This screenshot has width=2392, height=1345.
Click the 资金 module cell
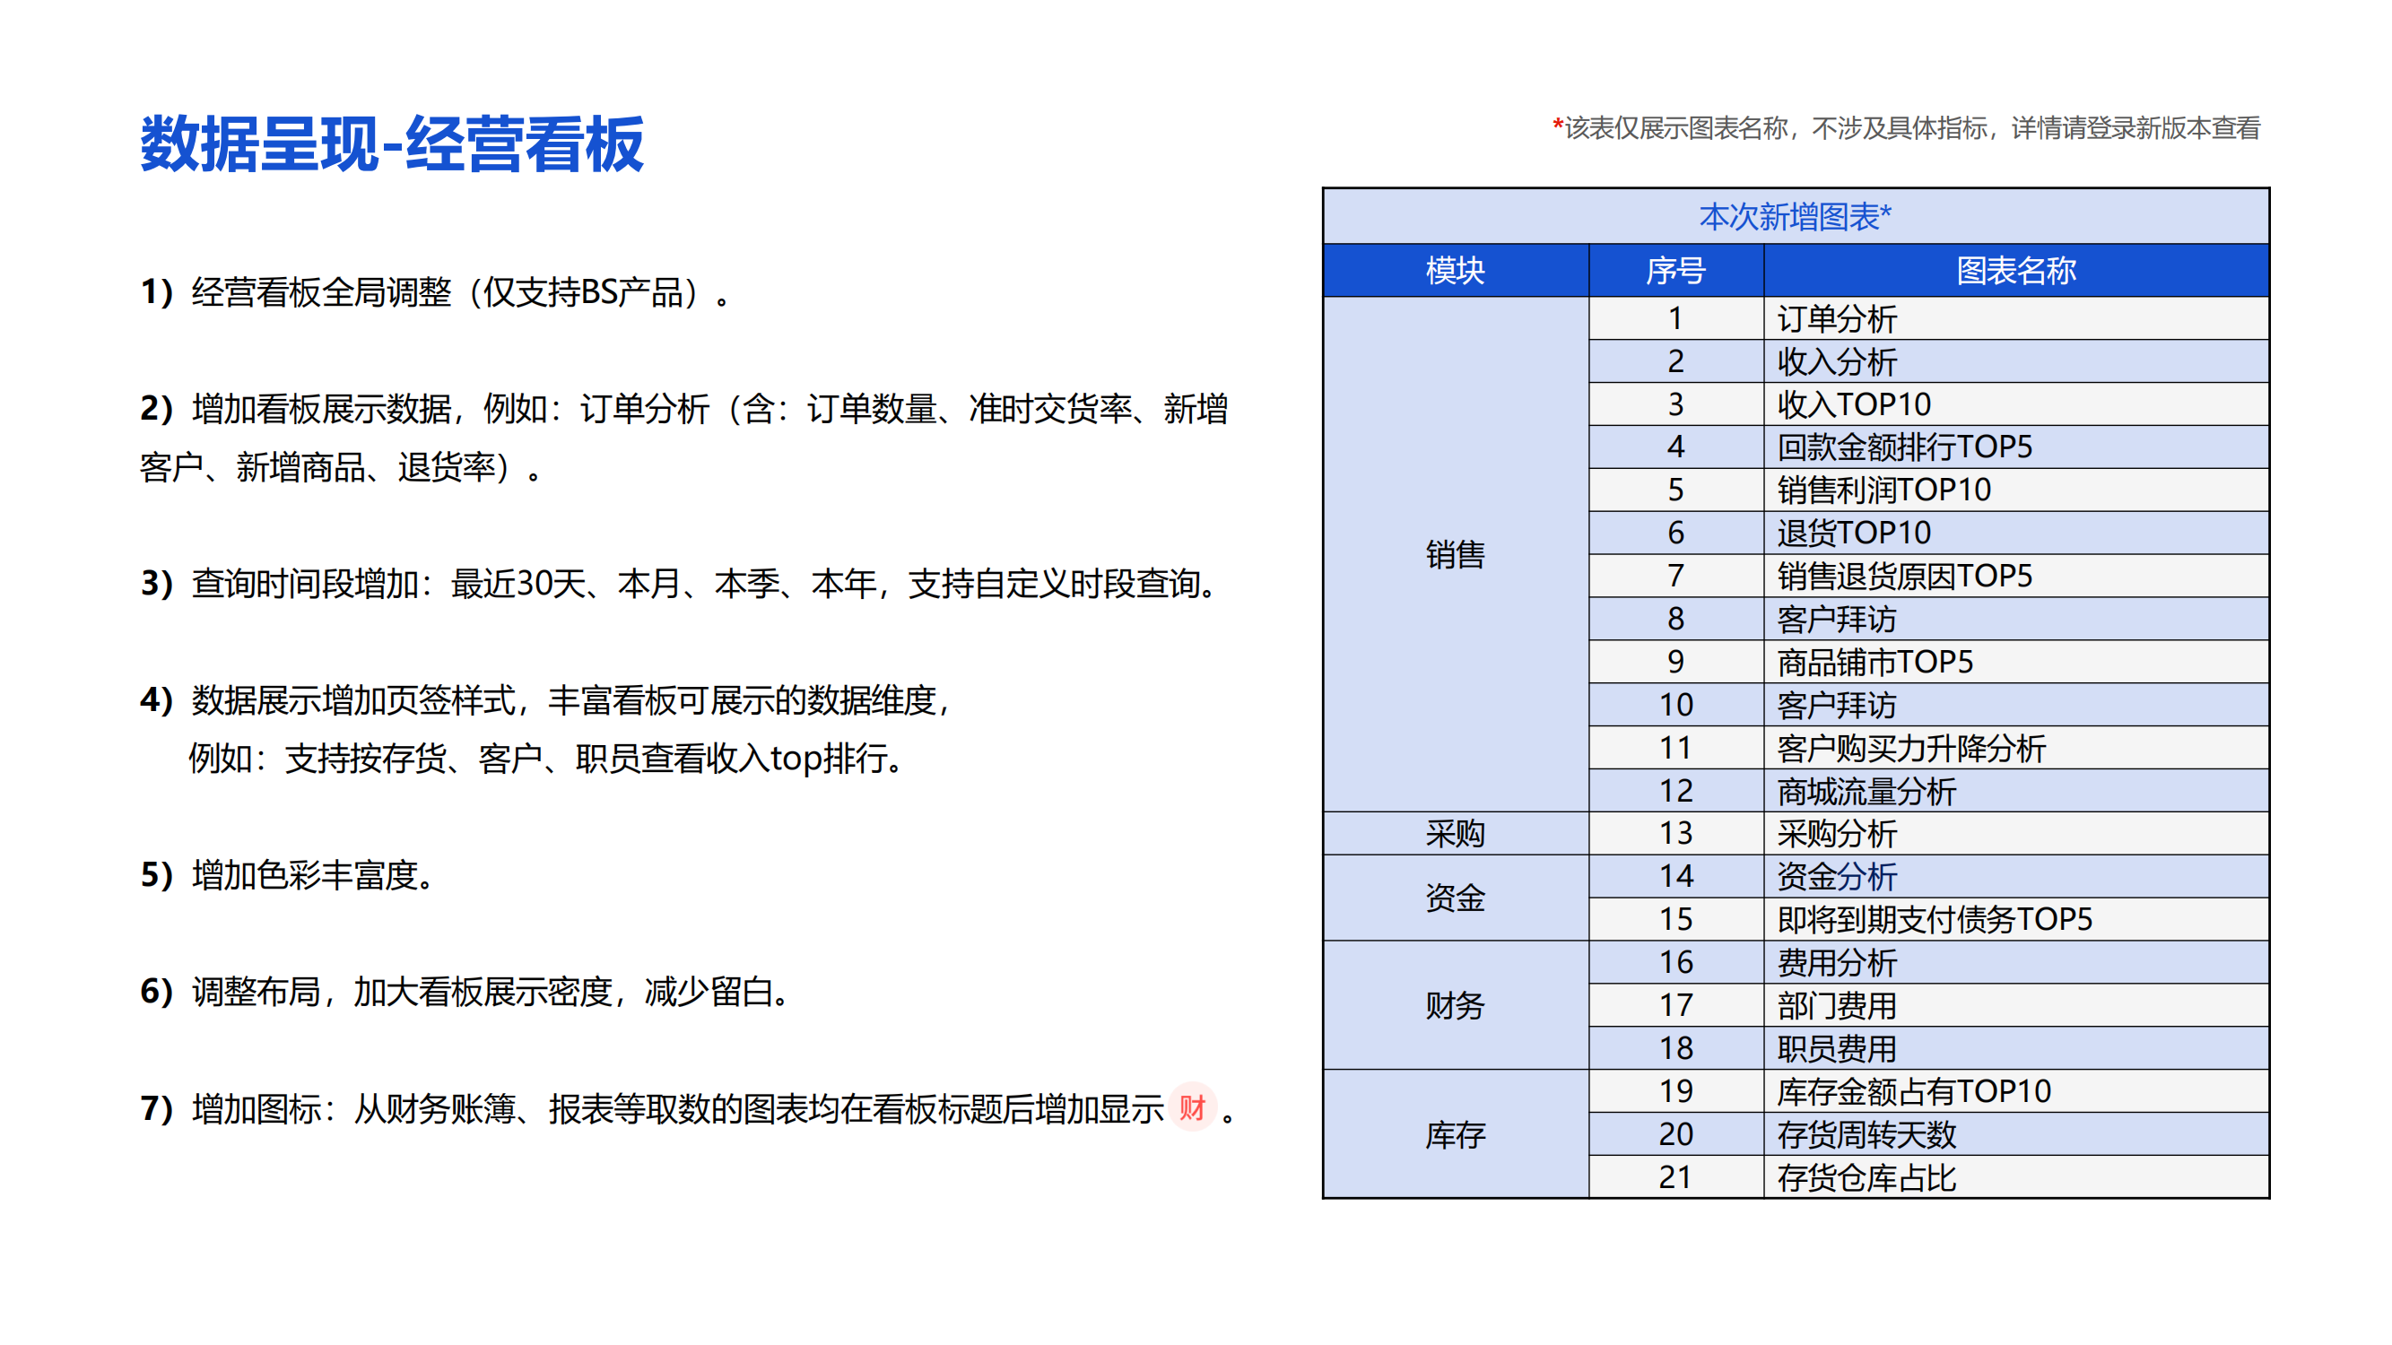tap(1454, 898)
